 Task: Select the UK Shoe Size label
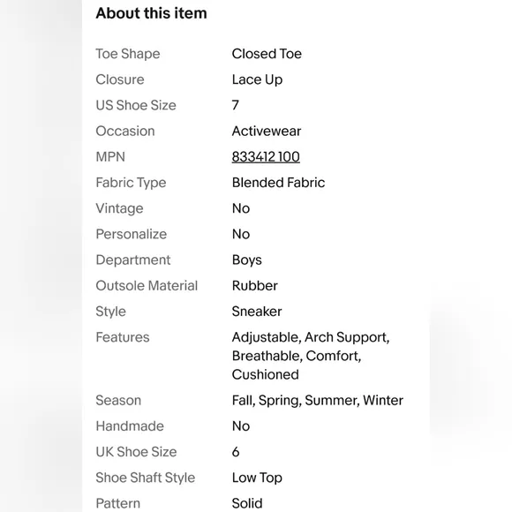pos(136,452)
